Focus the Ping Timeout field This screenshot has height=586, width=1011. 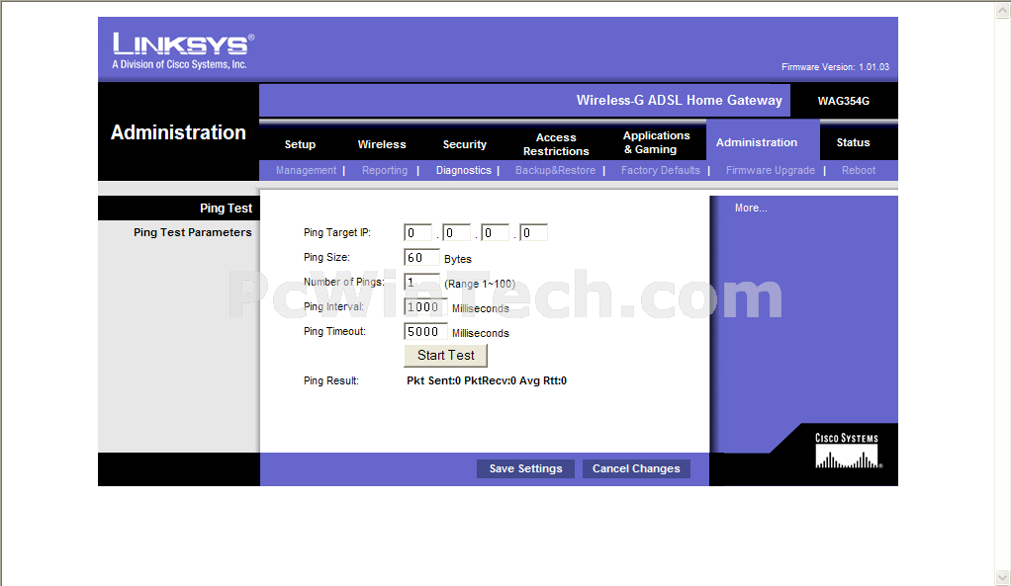click(425, 331)
